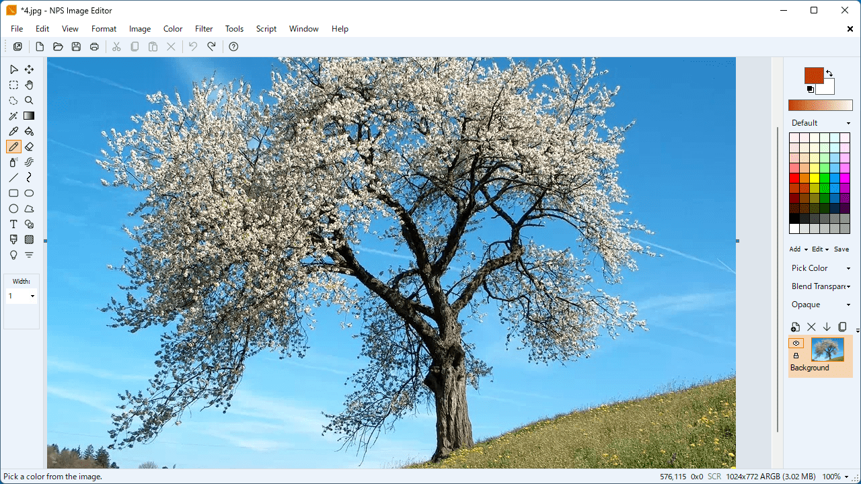Image resolution: width=861 pixels, height=484 pixels.
Task: Choose the Rounded Rectangle shape tool
Action: pyautogui.click(x=29, y=193)
